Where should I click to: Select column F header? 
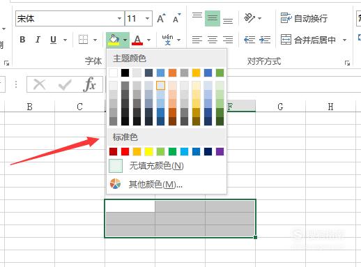click(x=241, y=107)
